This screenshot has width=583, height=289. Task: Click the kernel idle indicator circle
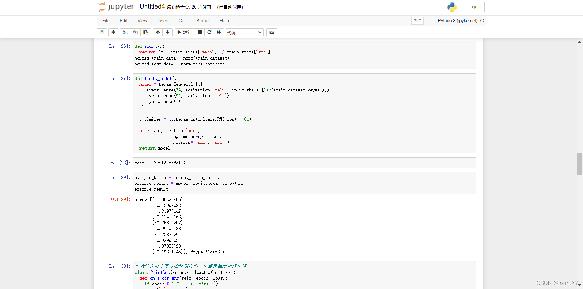pyautogui.click(x=482, y=21)
